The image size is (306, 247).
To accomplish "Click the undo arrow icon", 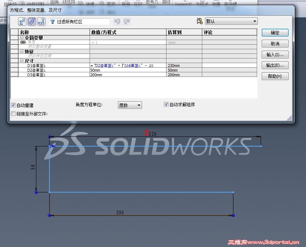I will coord(117,22).
